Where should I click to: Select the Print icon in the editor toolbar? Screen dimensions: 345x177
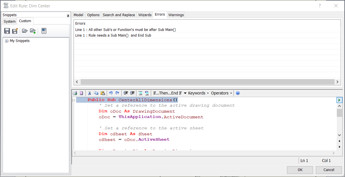point(75,93)
